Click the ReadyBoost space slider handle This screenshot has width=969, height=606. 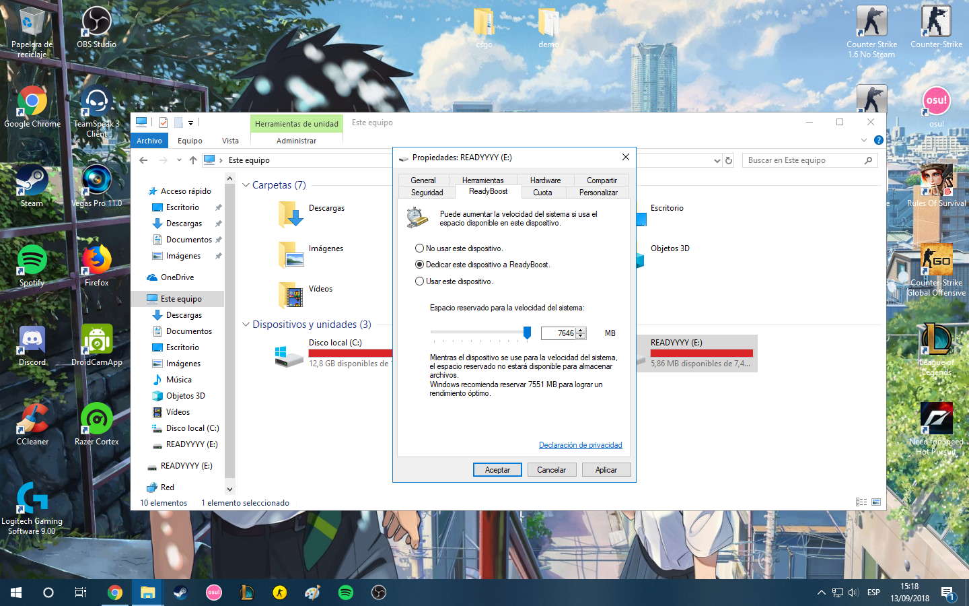point(528,333)
